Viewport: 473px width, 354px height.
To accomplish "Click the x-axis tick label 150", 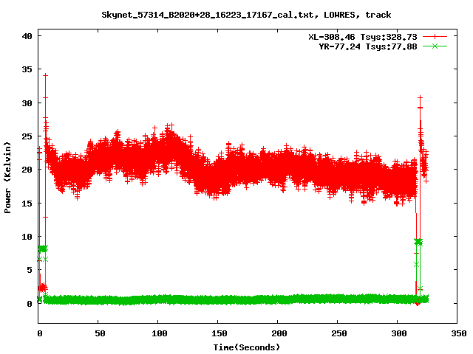I will click(x=219, y=333).
